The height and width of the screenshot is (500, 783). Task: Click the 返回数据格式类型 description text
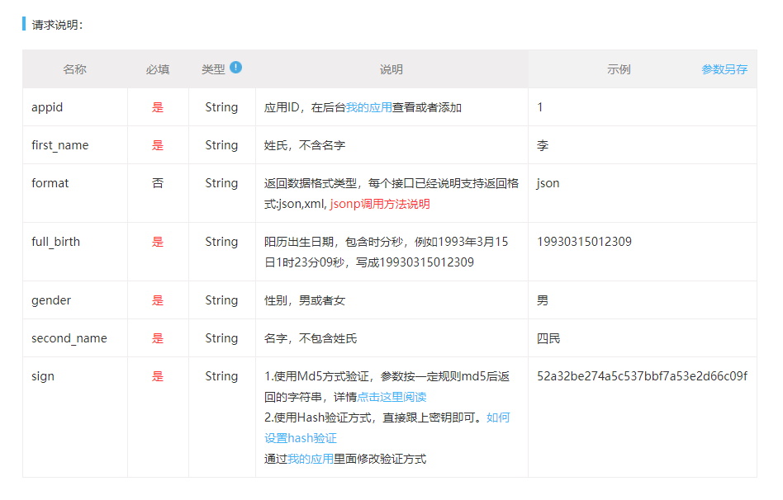click(x=391, y=194)
